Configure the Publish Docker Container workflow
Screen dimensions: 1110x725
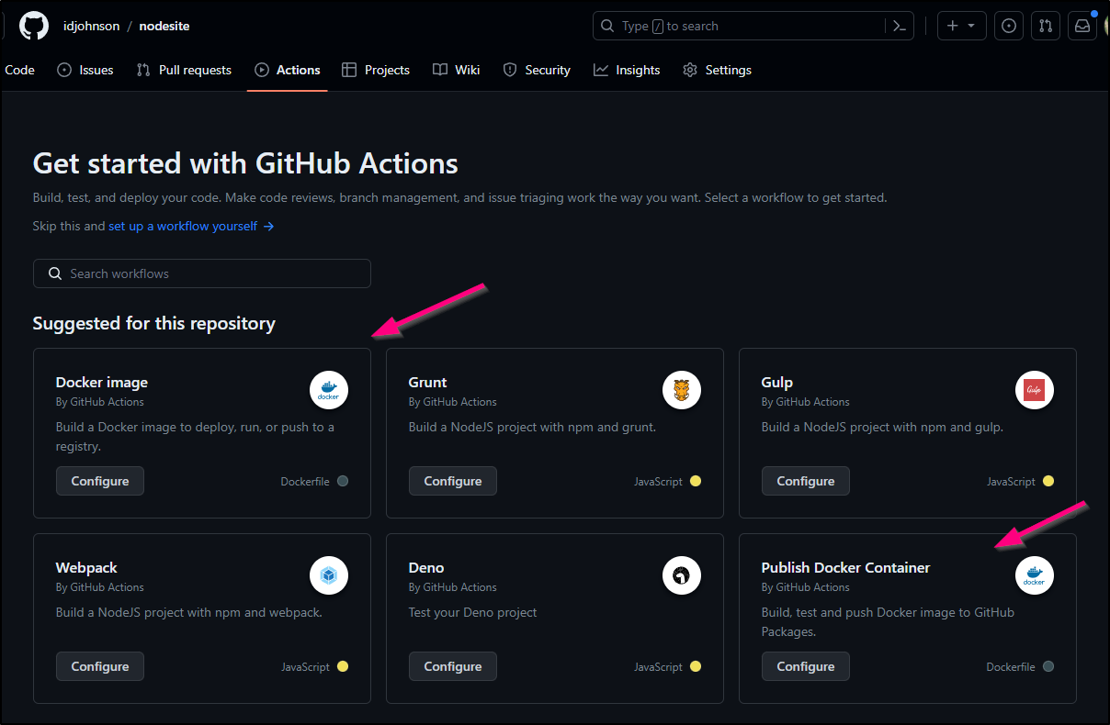tap(806, 666)
